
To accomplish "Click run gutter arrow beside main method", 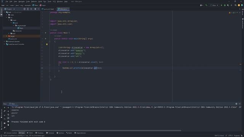I will point(46,39).
